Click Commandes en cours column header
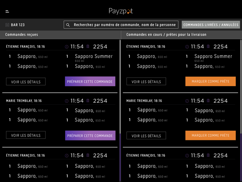The height and width of the screenshot is (182, 242). pos(166,34)
